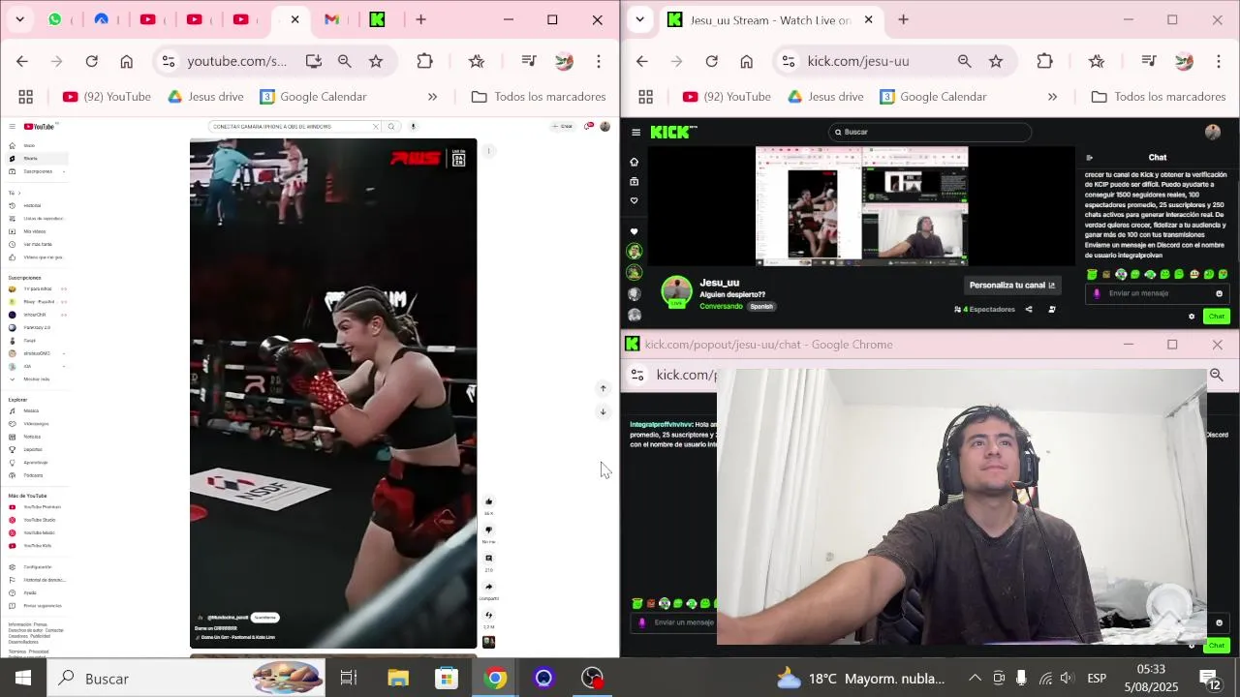Click OBS Studio icon on taskbar

click(x=592, y=679)
